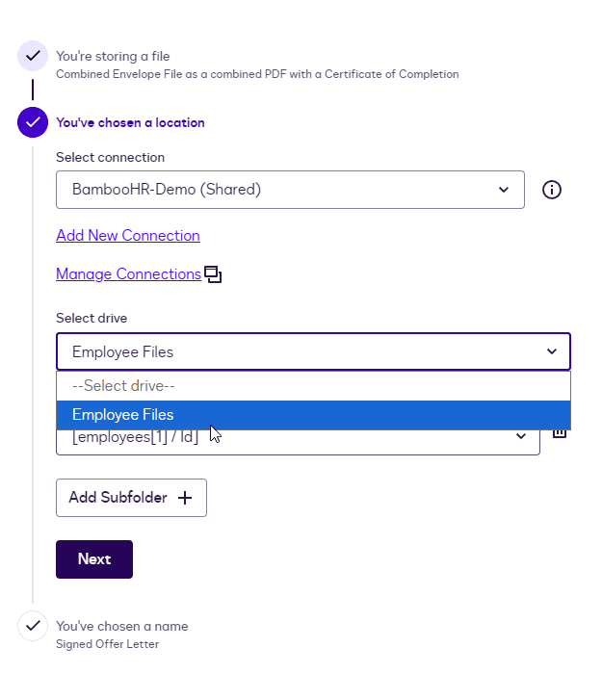Jump to the "You've chosen a name" step heading
602x700 pixels.
pyautogui.click(x=121, y=626)
